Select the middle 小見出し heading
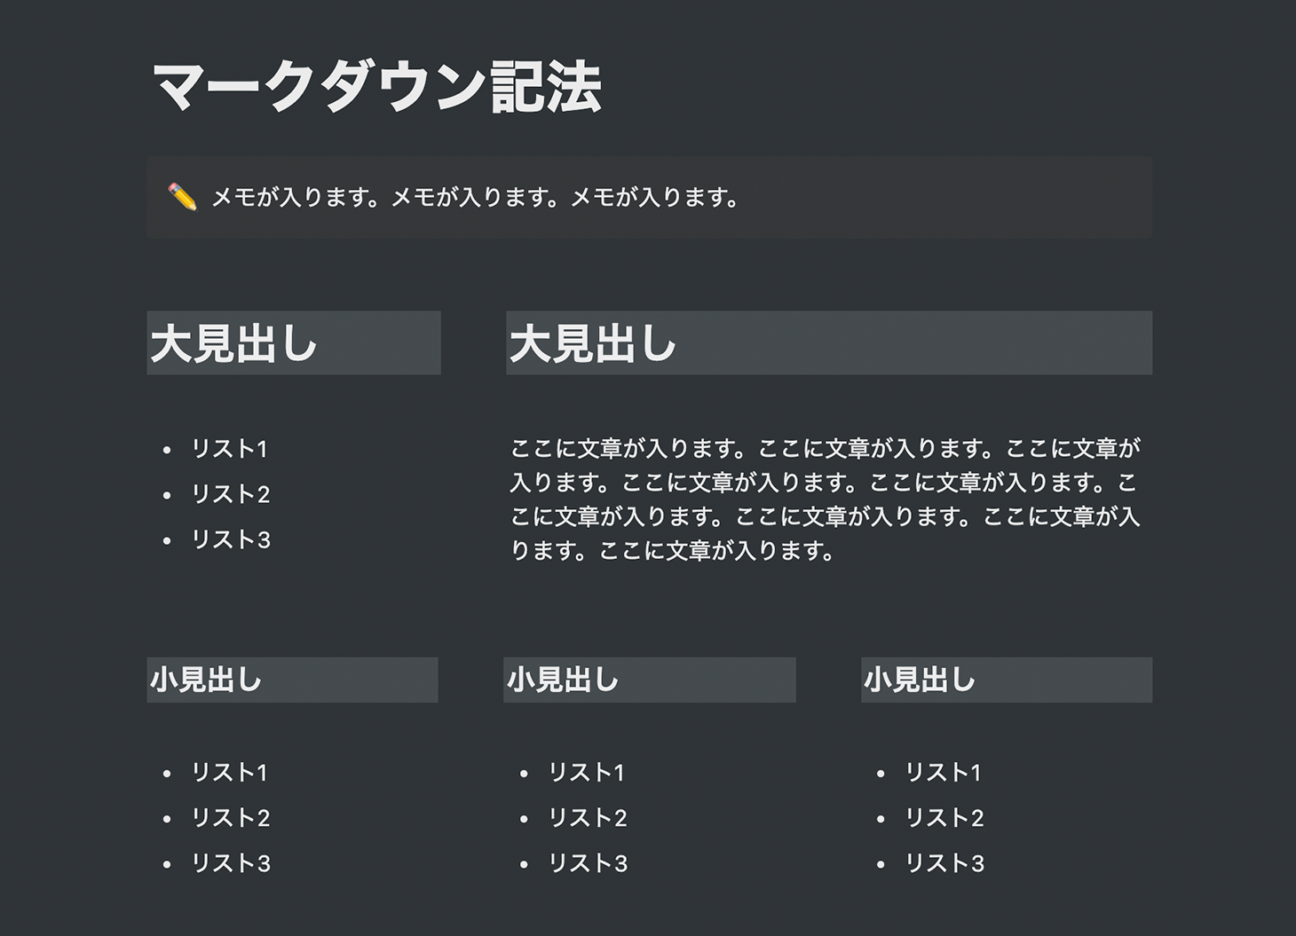 [x=649, y=680]
